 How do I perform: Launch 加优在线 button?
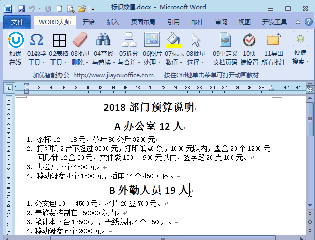(x=16, y=48)
